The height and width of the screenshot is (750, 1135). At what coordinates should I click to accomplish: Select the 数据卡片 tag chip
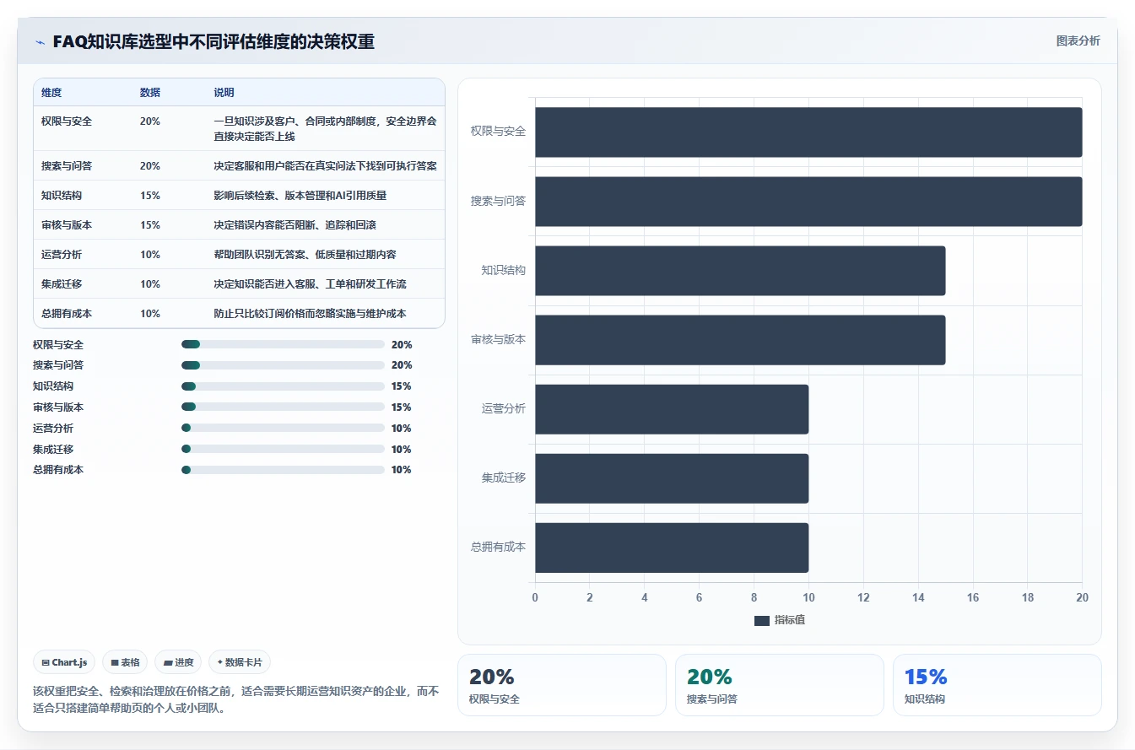pos(240,663)
